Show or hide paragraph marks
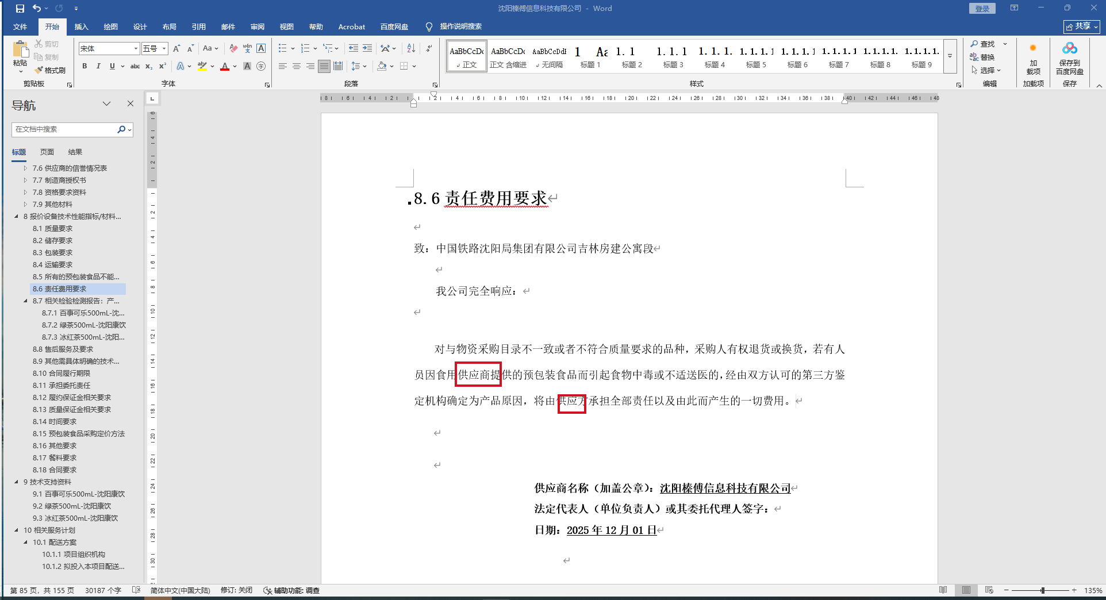1106x600 pixels. (429, 49)
